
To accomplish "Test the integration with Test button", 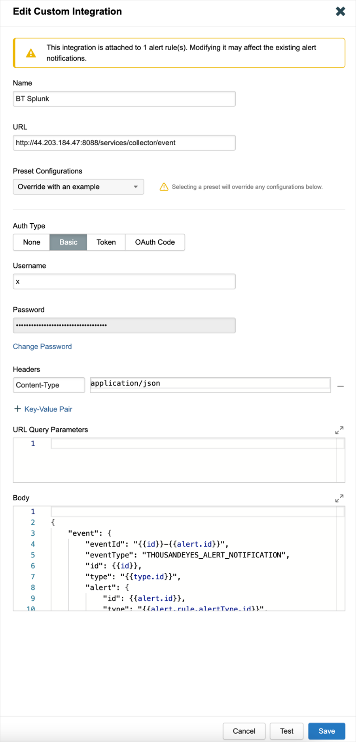I will tap(286, 731).
